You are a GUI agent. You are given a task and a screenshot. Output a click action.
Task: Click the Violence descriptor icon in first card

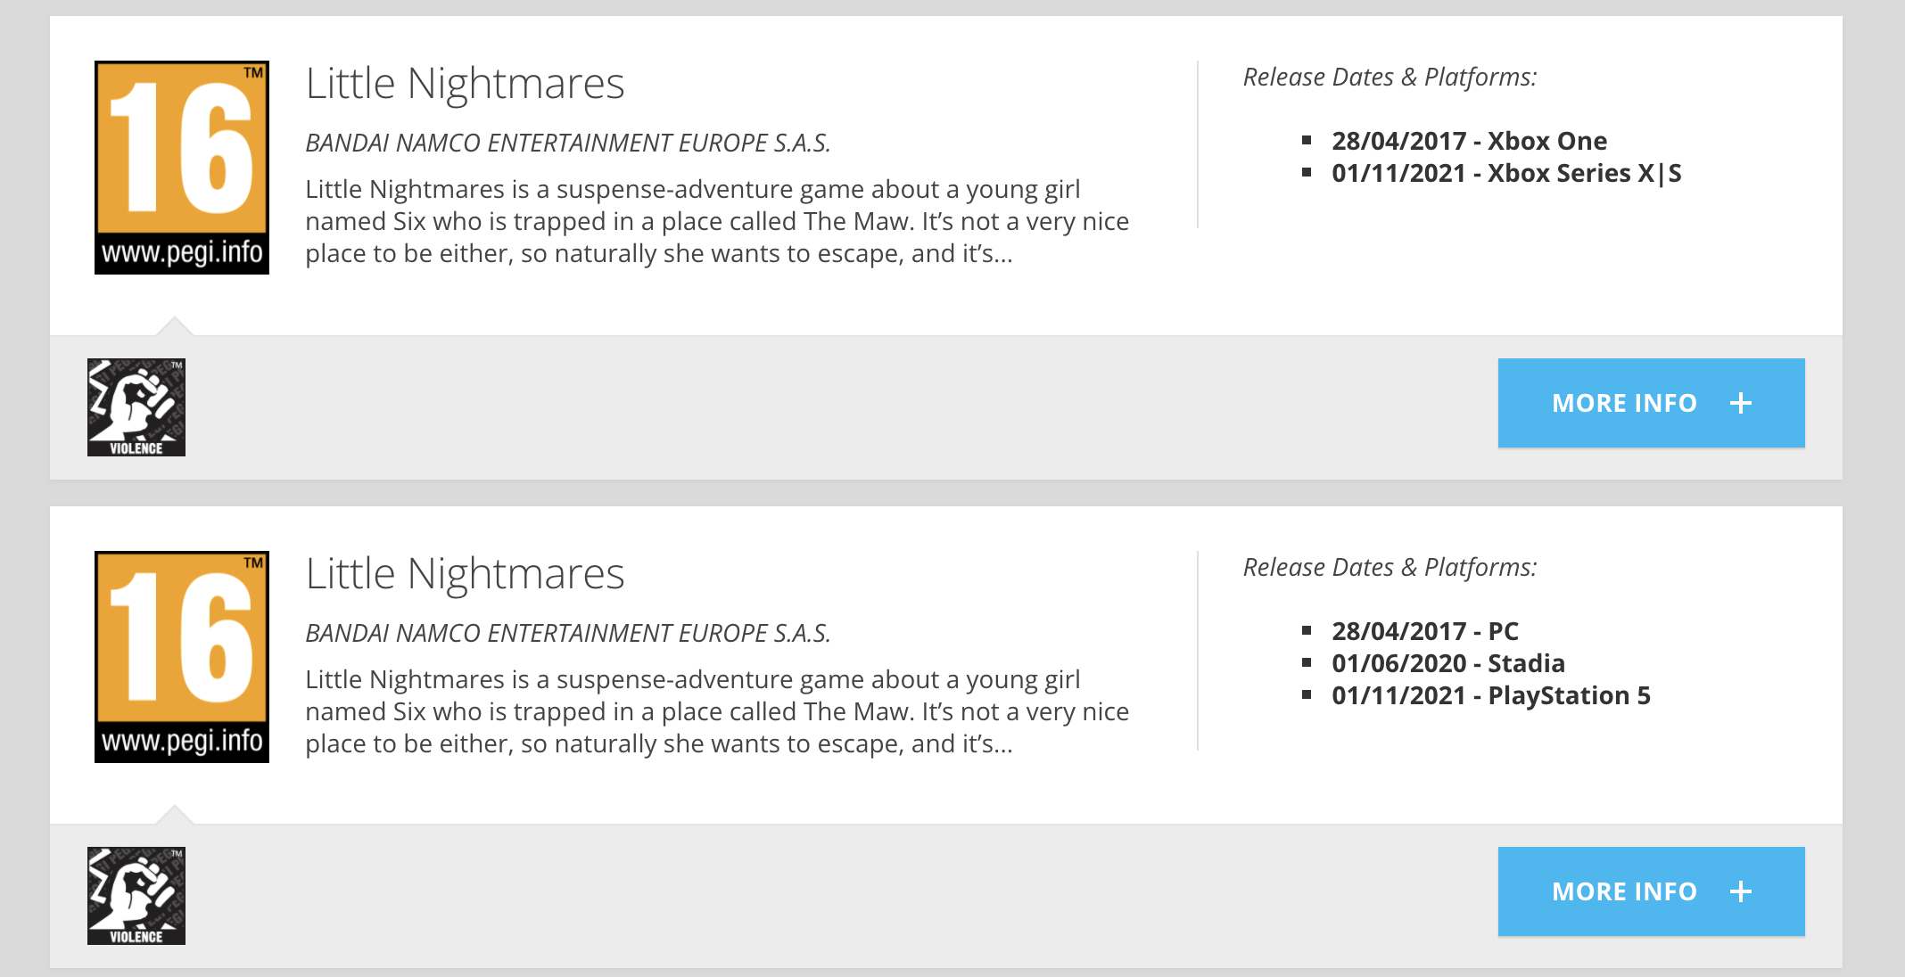(x=136, y=407)
